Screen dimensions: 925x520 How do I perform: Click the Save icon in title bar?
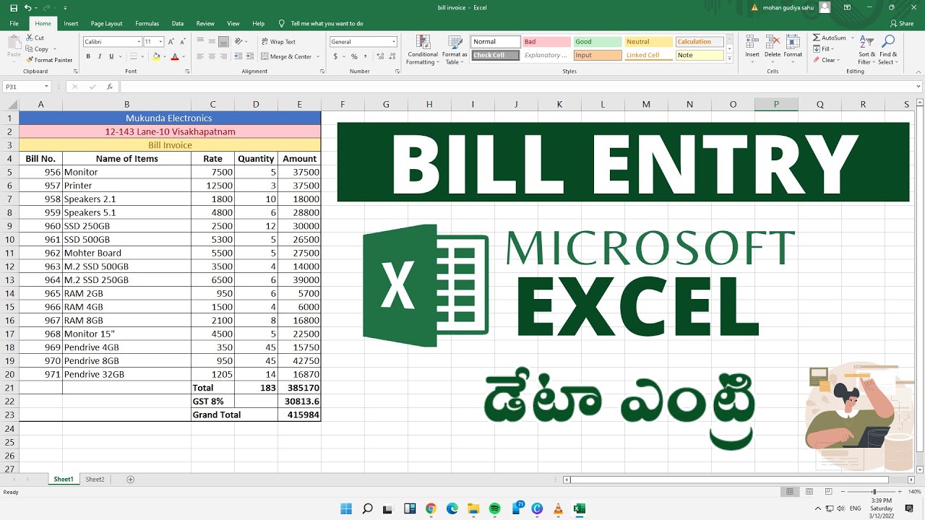(x=14, y=7)
